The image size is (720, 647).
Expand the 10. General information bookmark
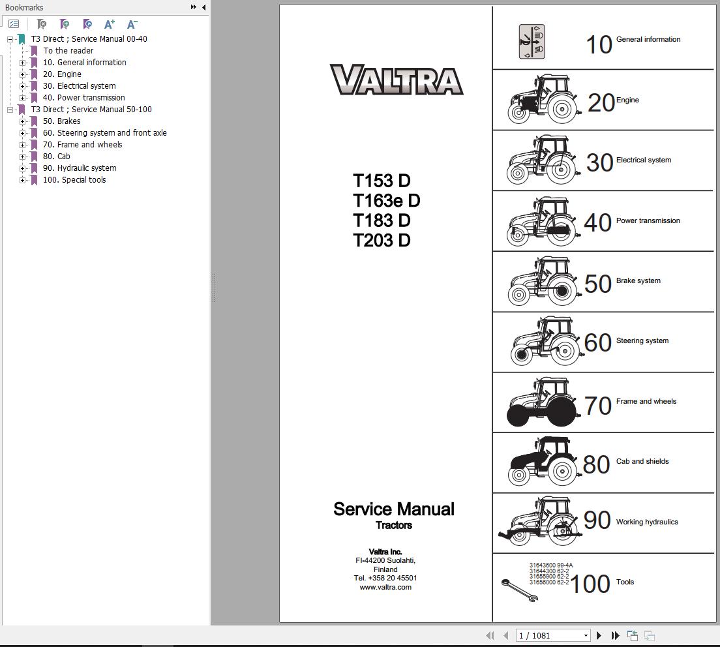click(22, 63)
